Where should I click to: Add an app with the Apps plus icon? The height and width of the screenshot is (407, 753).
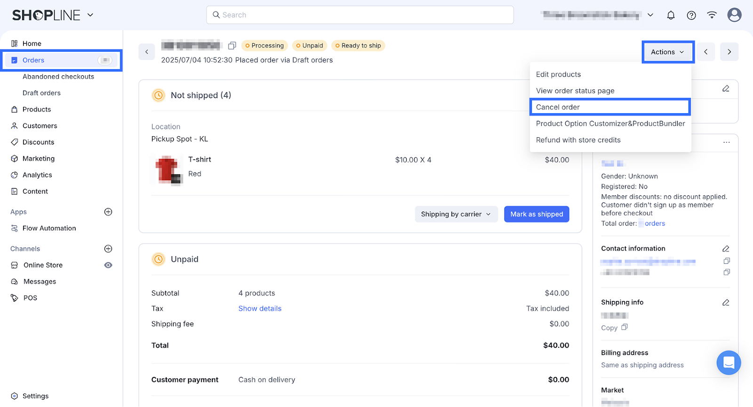pos(108,212)
